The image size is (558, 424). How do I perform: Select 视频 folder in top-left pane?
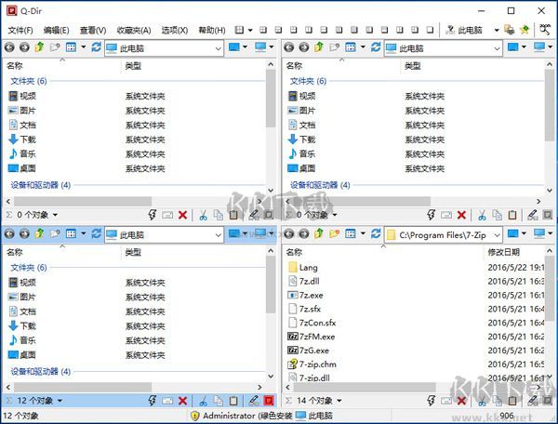pos(22,96)
